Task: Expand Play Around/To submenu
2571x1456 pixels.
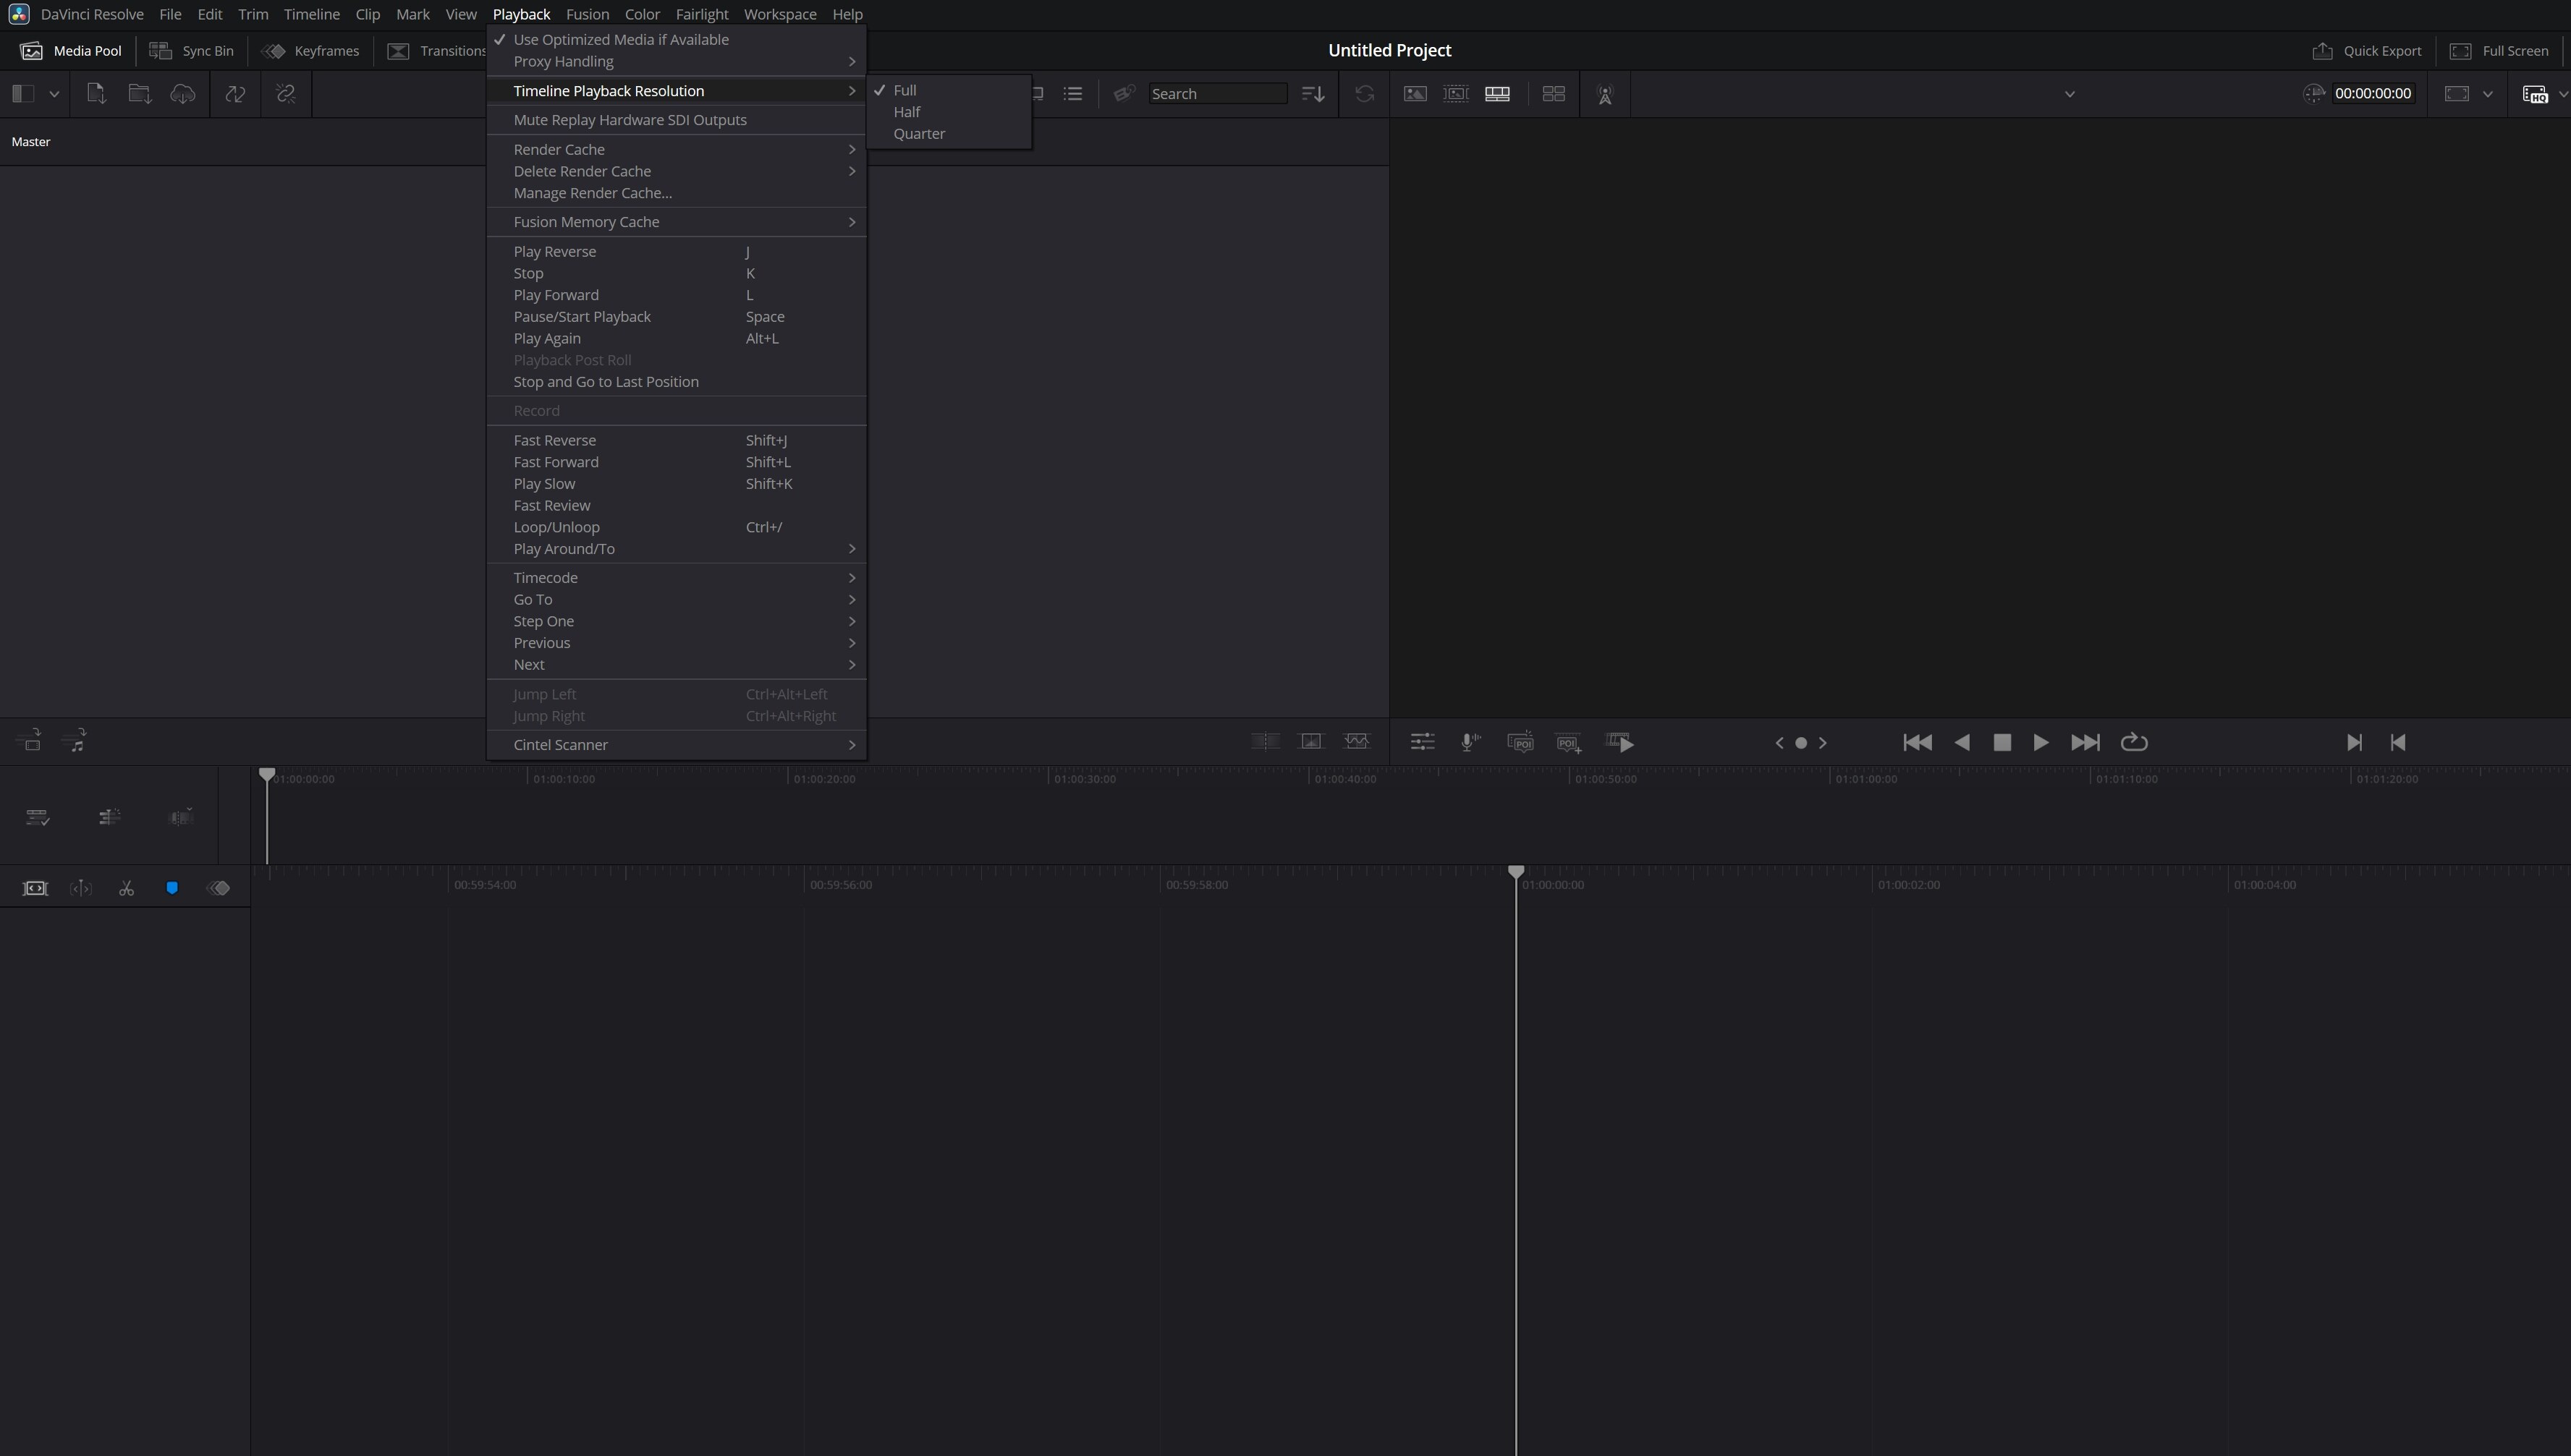Action: coord(677,549)
